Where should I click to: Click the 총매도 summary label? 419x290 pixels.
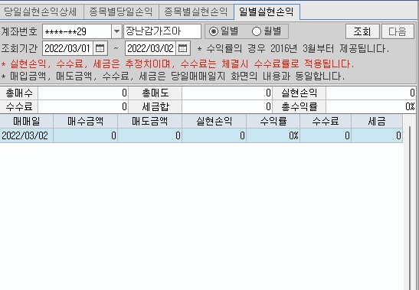[155, 93]
